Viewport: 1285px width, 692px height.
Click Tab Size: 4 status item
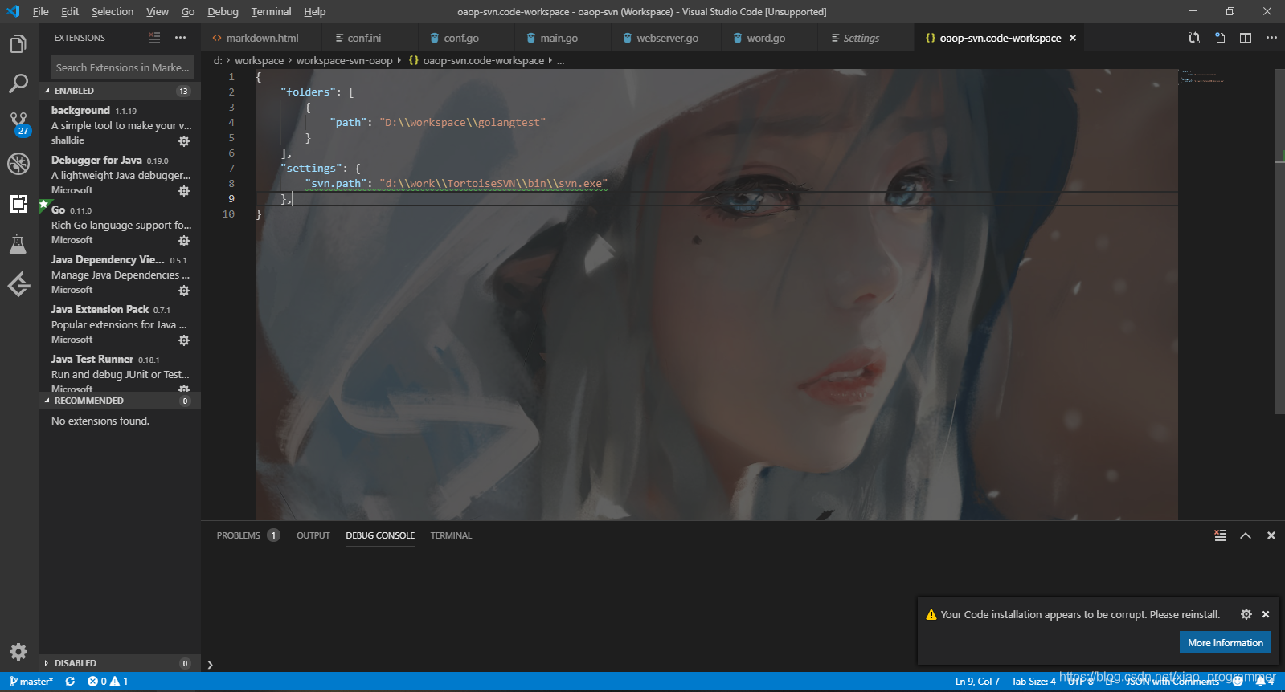[x=1033, y=682]
